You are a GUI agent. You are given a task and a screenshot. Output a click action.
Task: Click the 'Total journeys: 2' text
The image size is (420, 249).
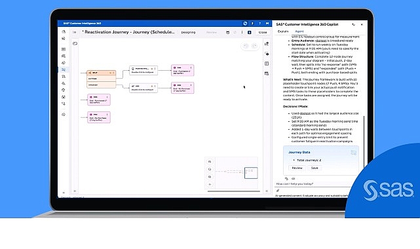[x=309, y=160]
